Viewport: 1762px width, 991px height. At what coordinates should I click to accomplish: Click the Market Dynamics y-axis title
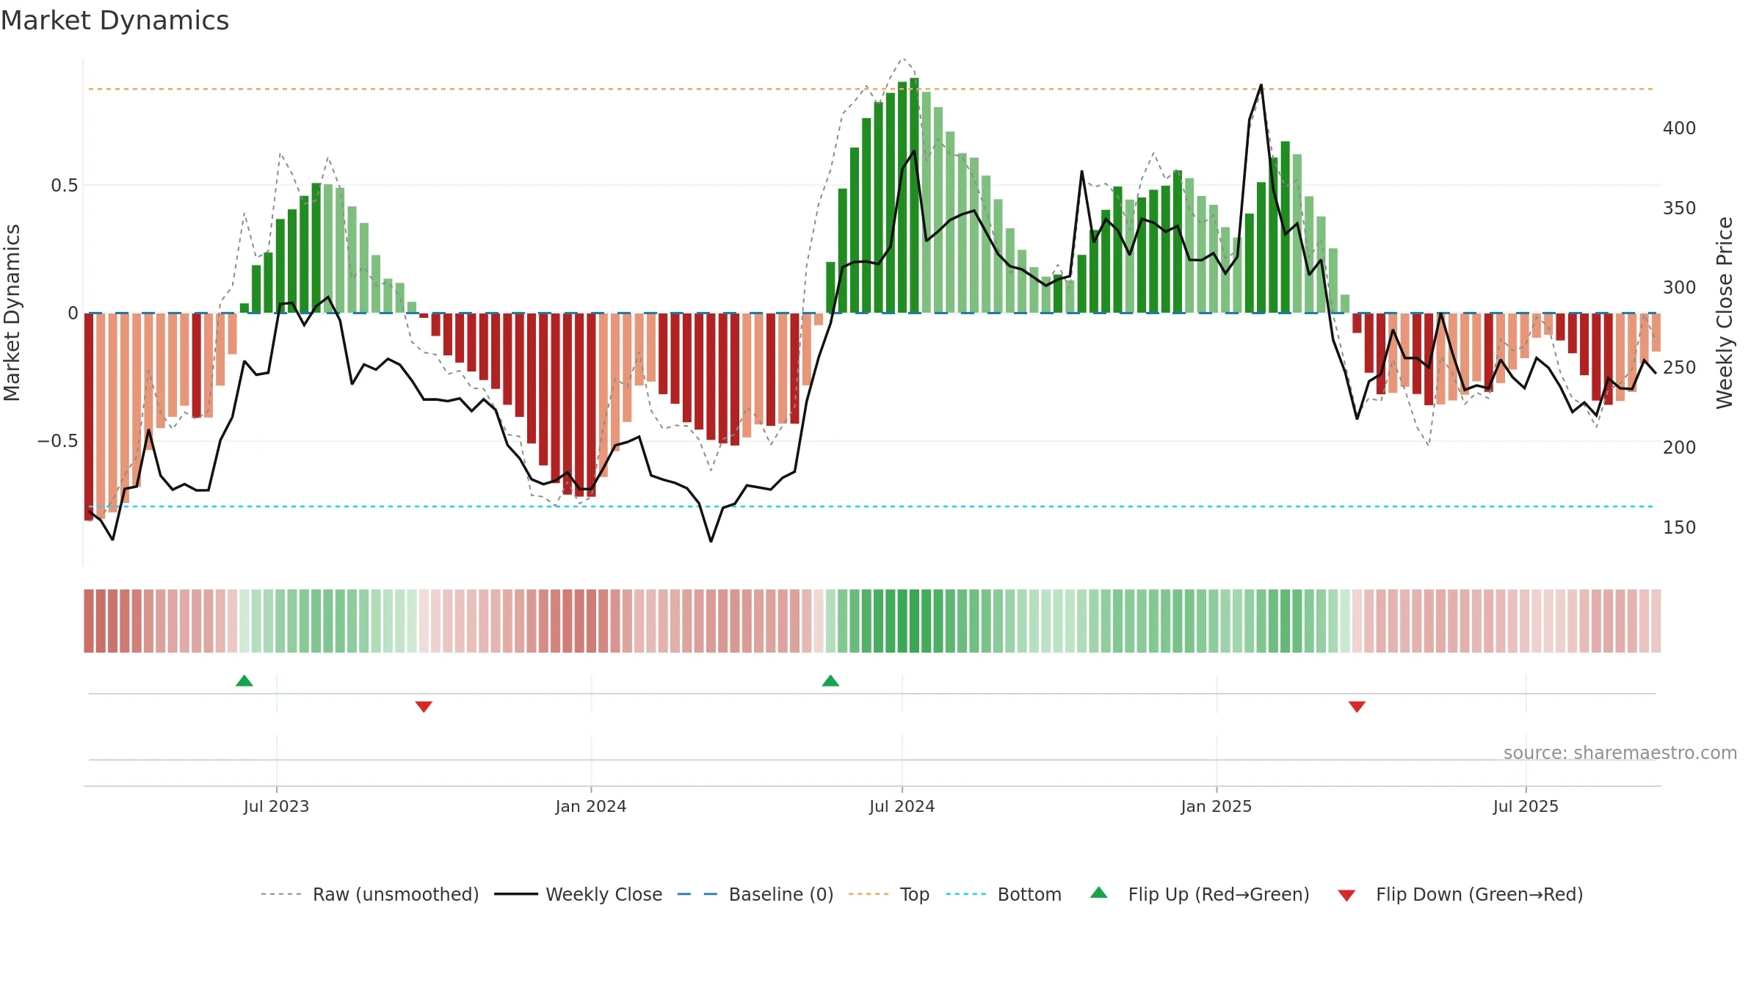pyautogui.click(x=12, y=313)
